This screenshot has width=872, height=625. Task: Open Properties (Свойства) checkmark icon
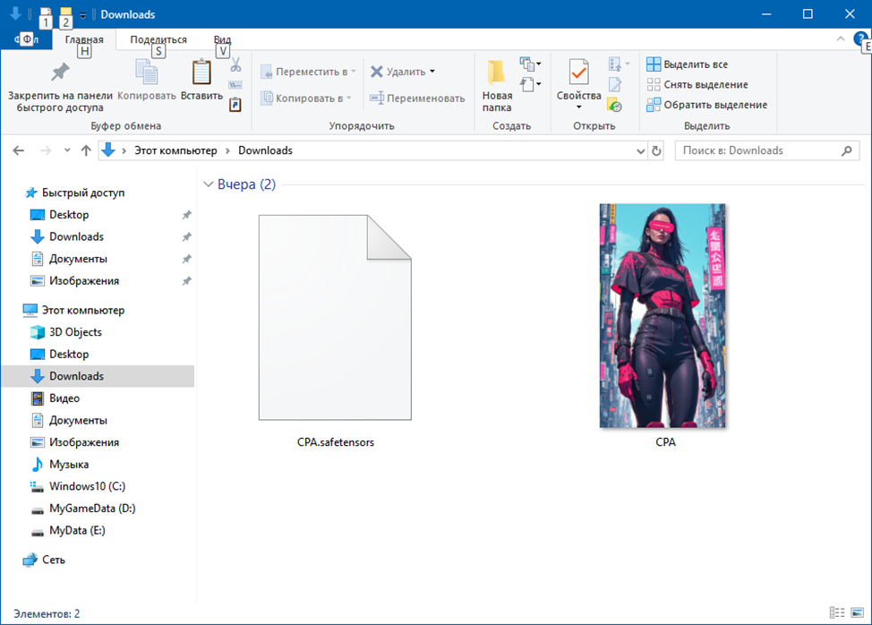(x=578, y=73)
